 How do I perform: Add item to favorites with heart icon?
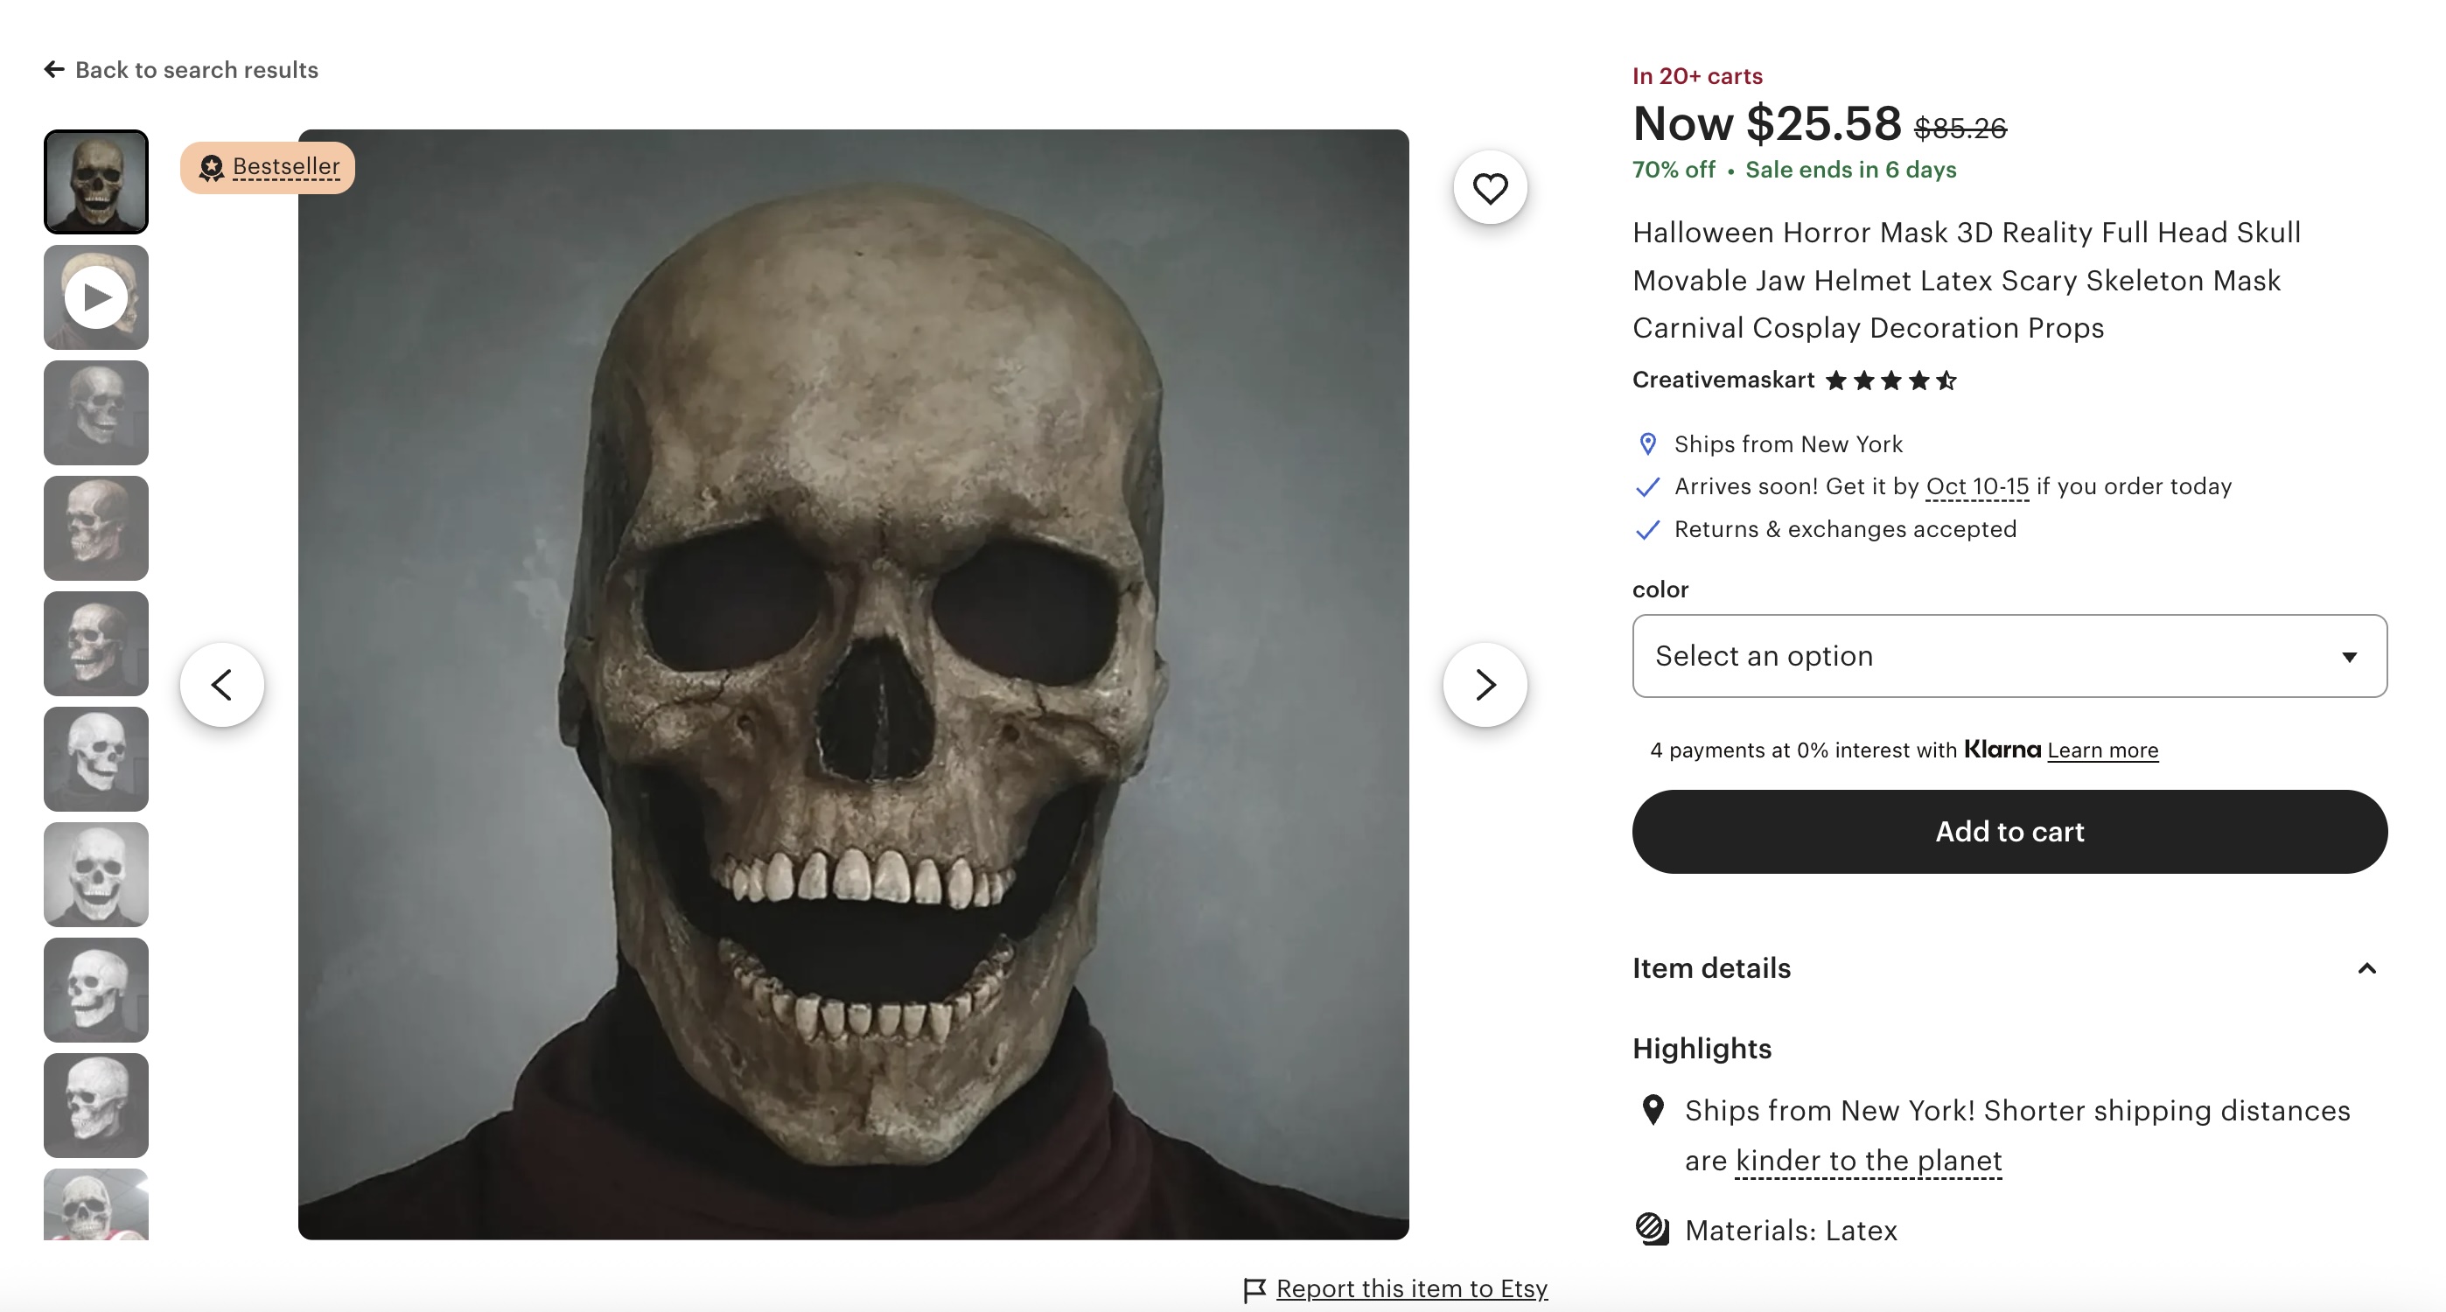coord(1490,188)
